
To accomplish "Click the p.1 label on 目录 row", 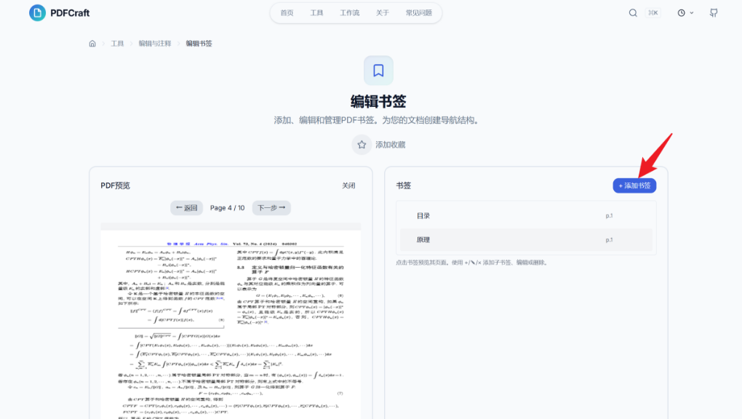I will tap(609, 216).
